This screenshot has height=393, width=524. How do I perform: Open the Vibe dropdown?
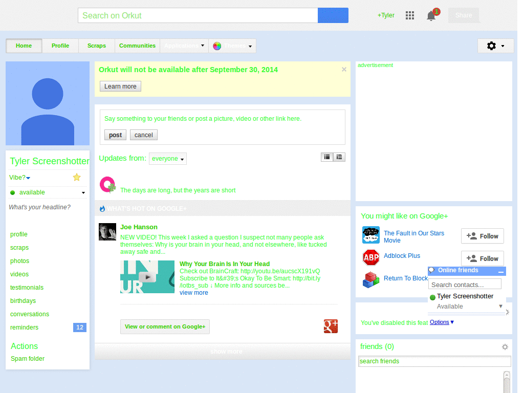(20, 178)
